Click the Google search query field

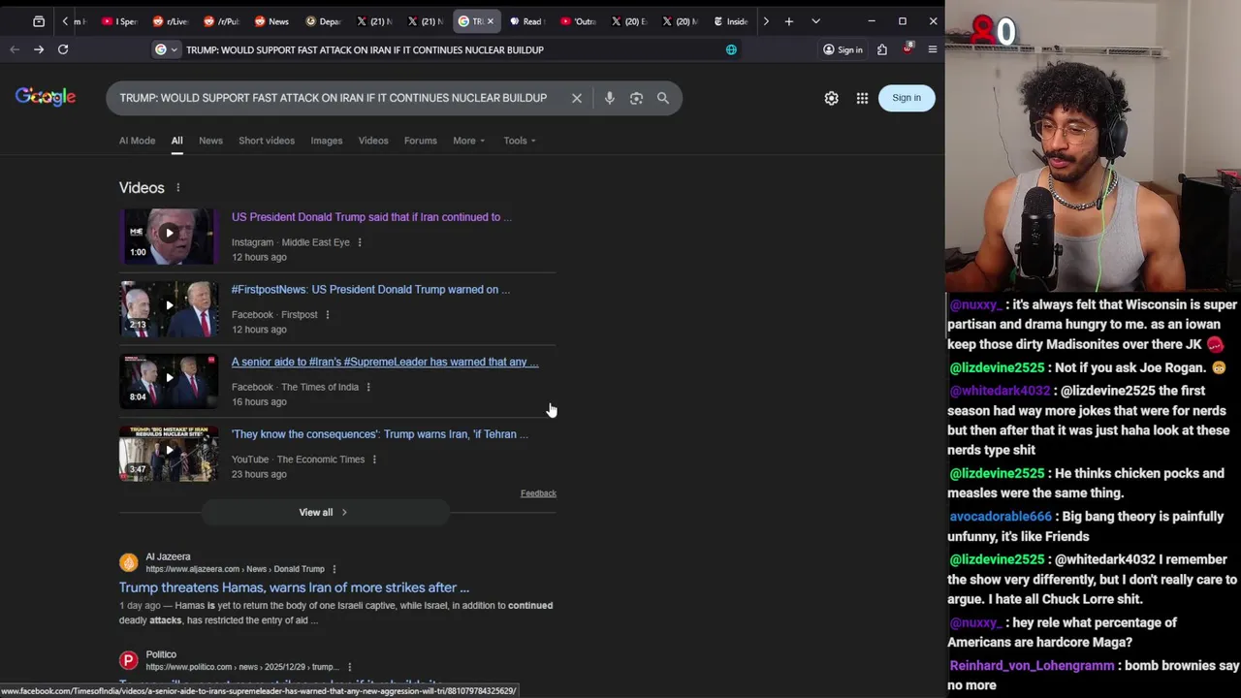point(334,98)
